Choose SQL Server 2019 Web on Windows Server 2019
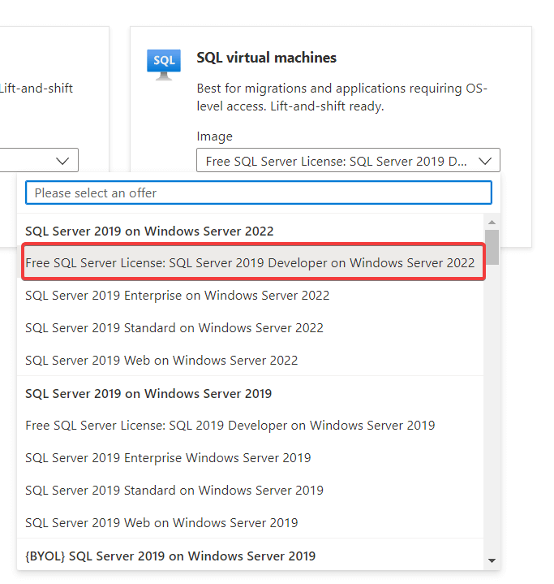 (161, 523)
